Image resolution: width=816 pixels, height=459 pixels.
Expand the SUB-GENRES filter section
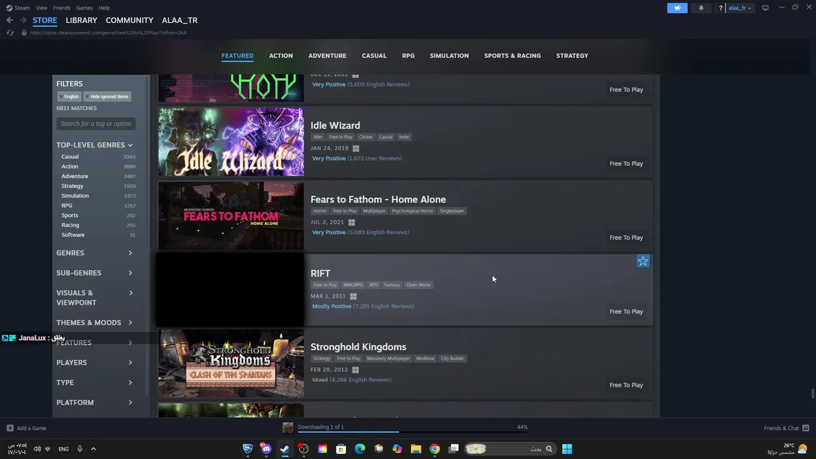94,273
